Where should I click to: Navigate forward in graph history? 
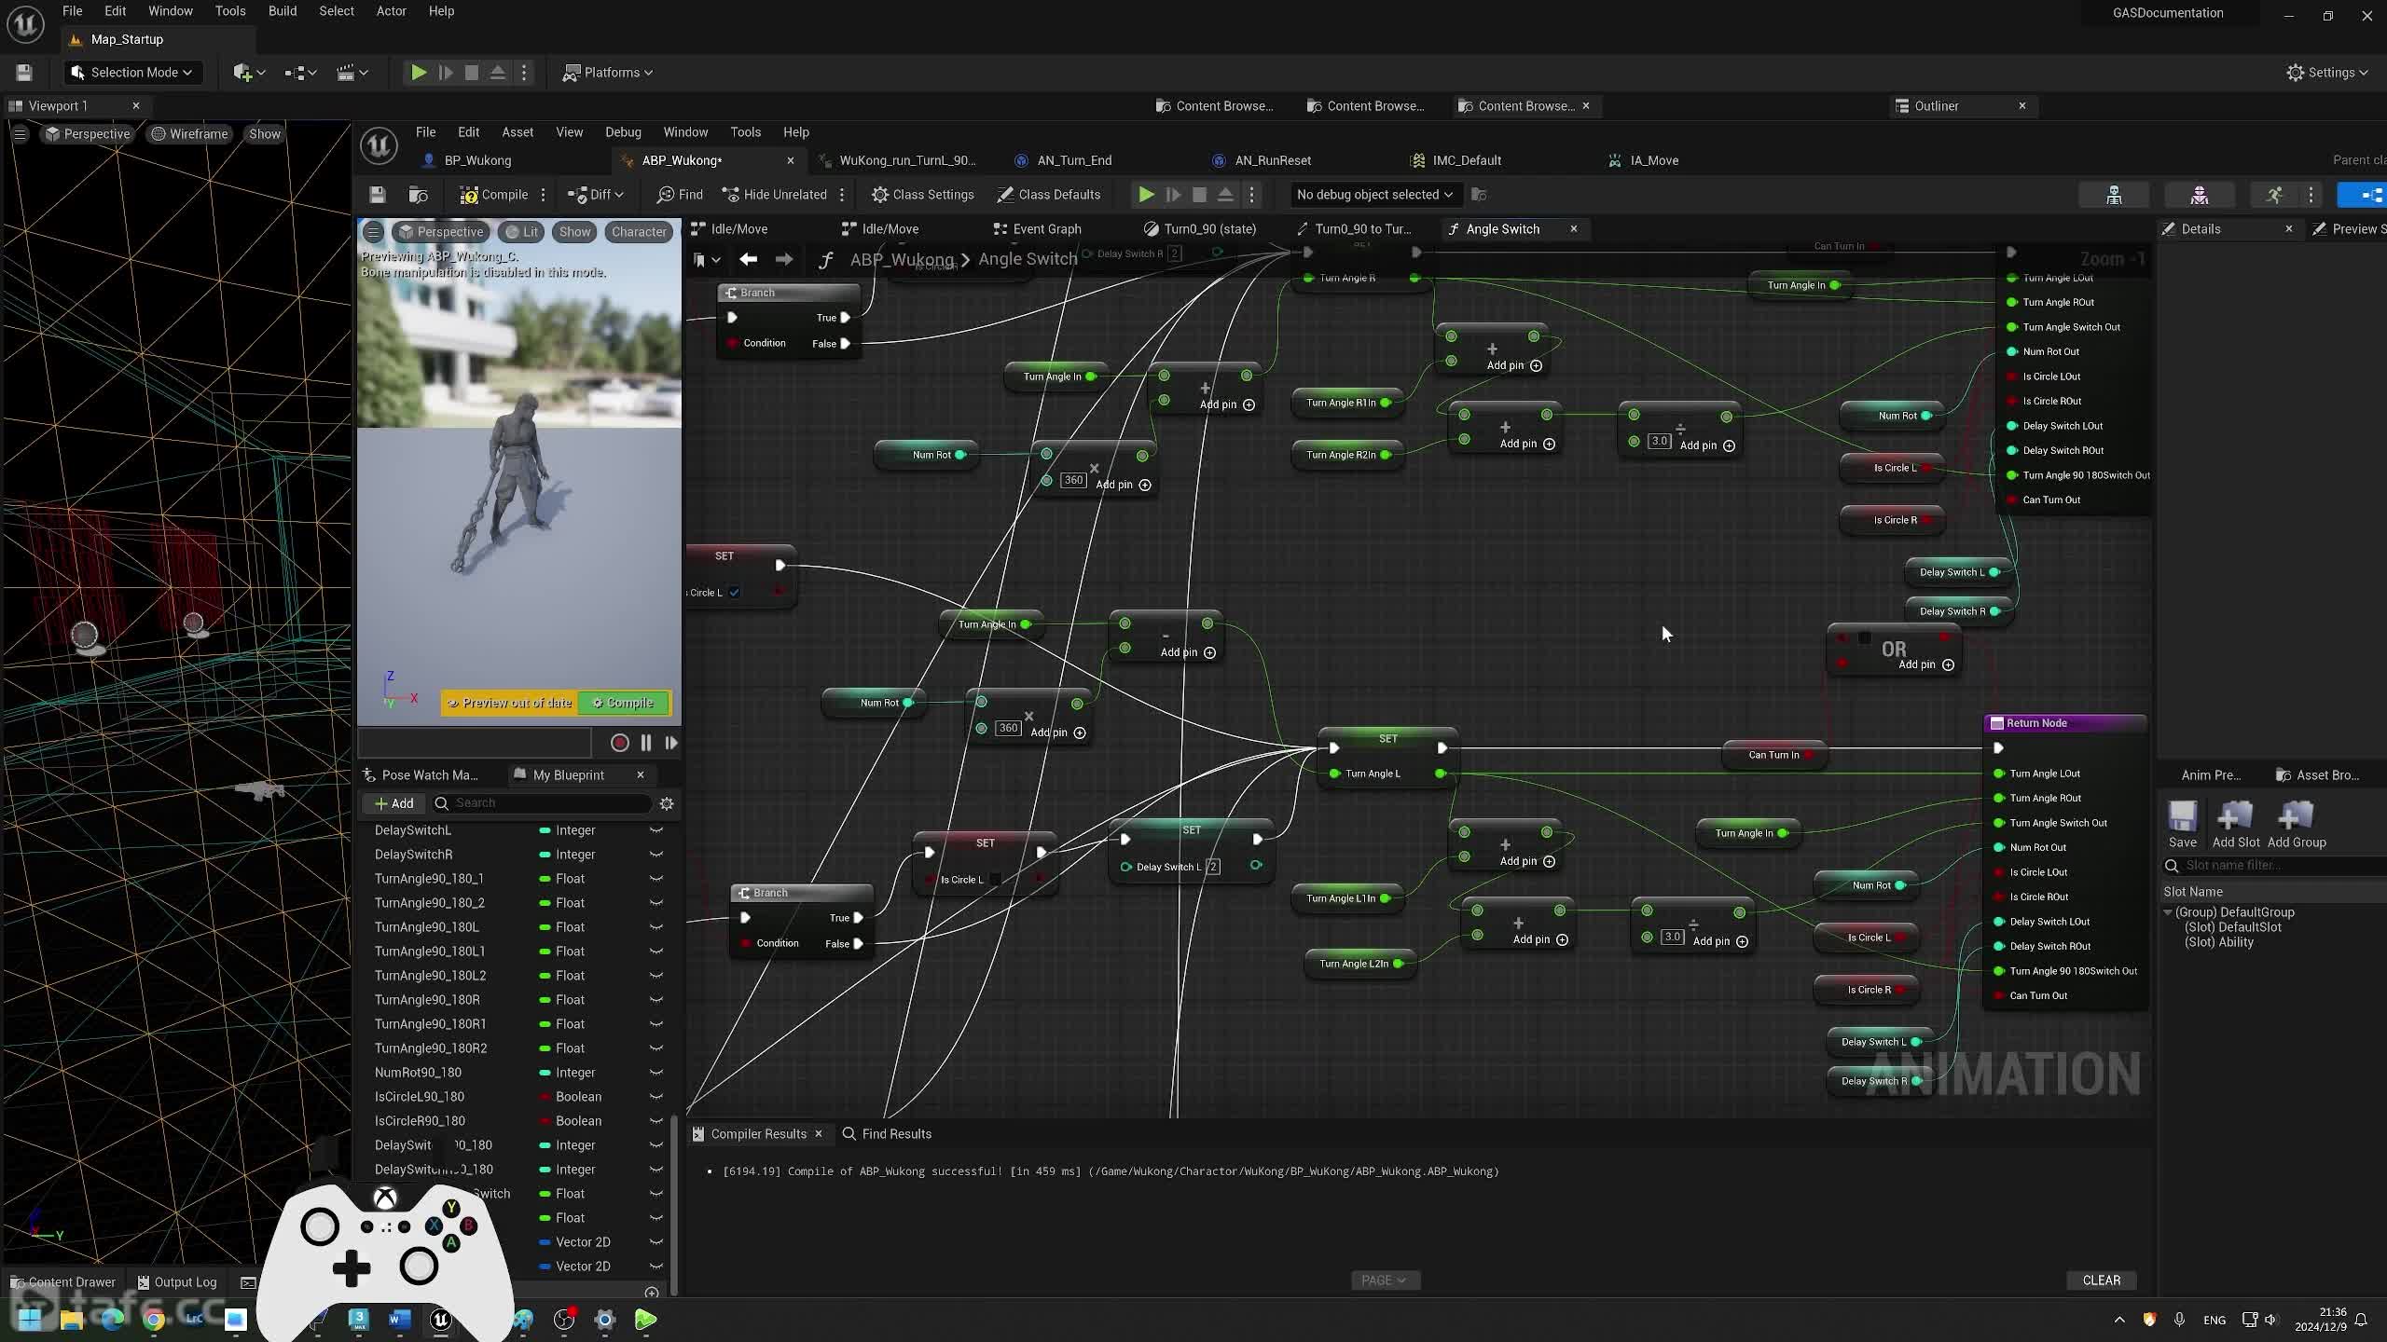783,259
